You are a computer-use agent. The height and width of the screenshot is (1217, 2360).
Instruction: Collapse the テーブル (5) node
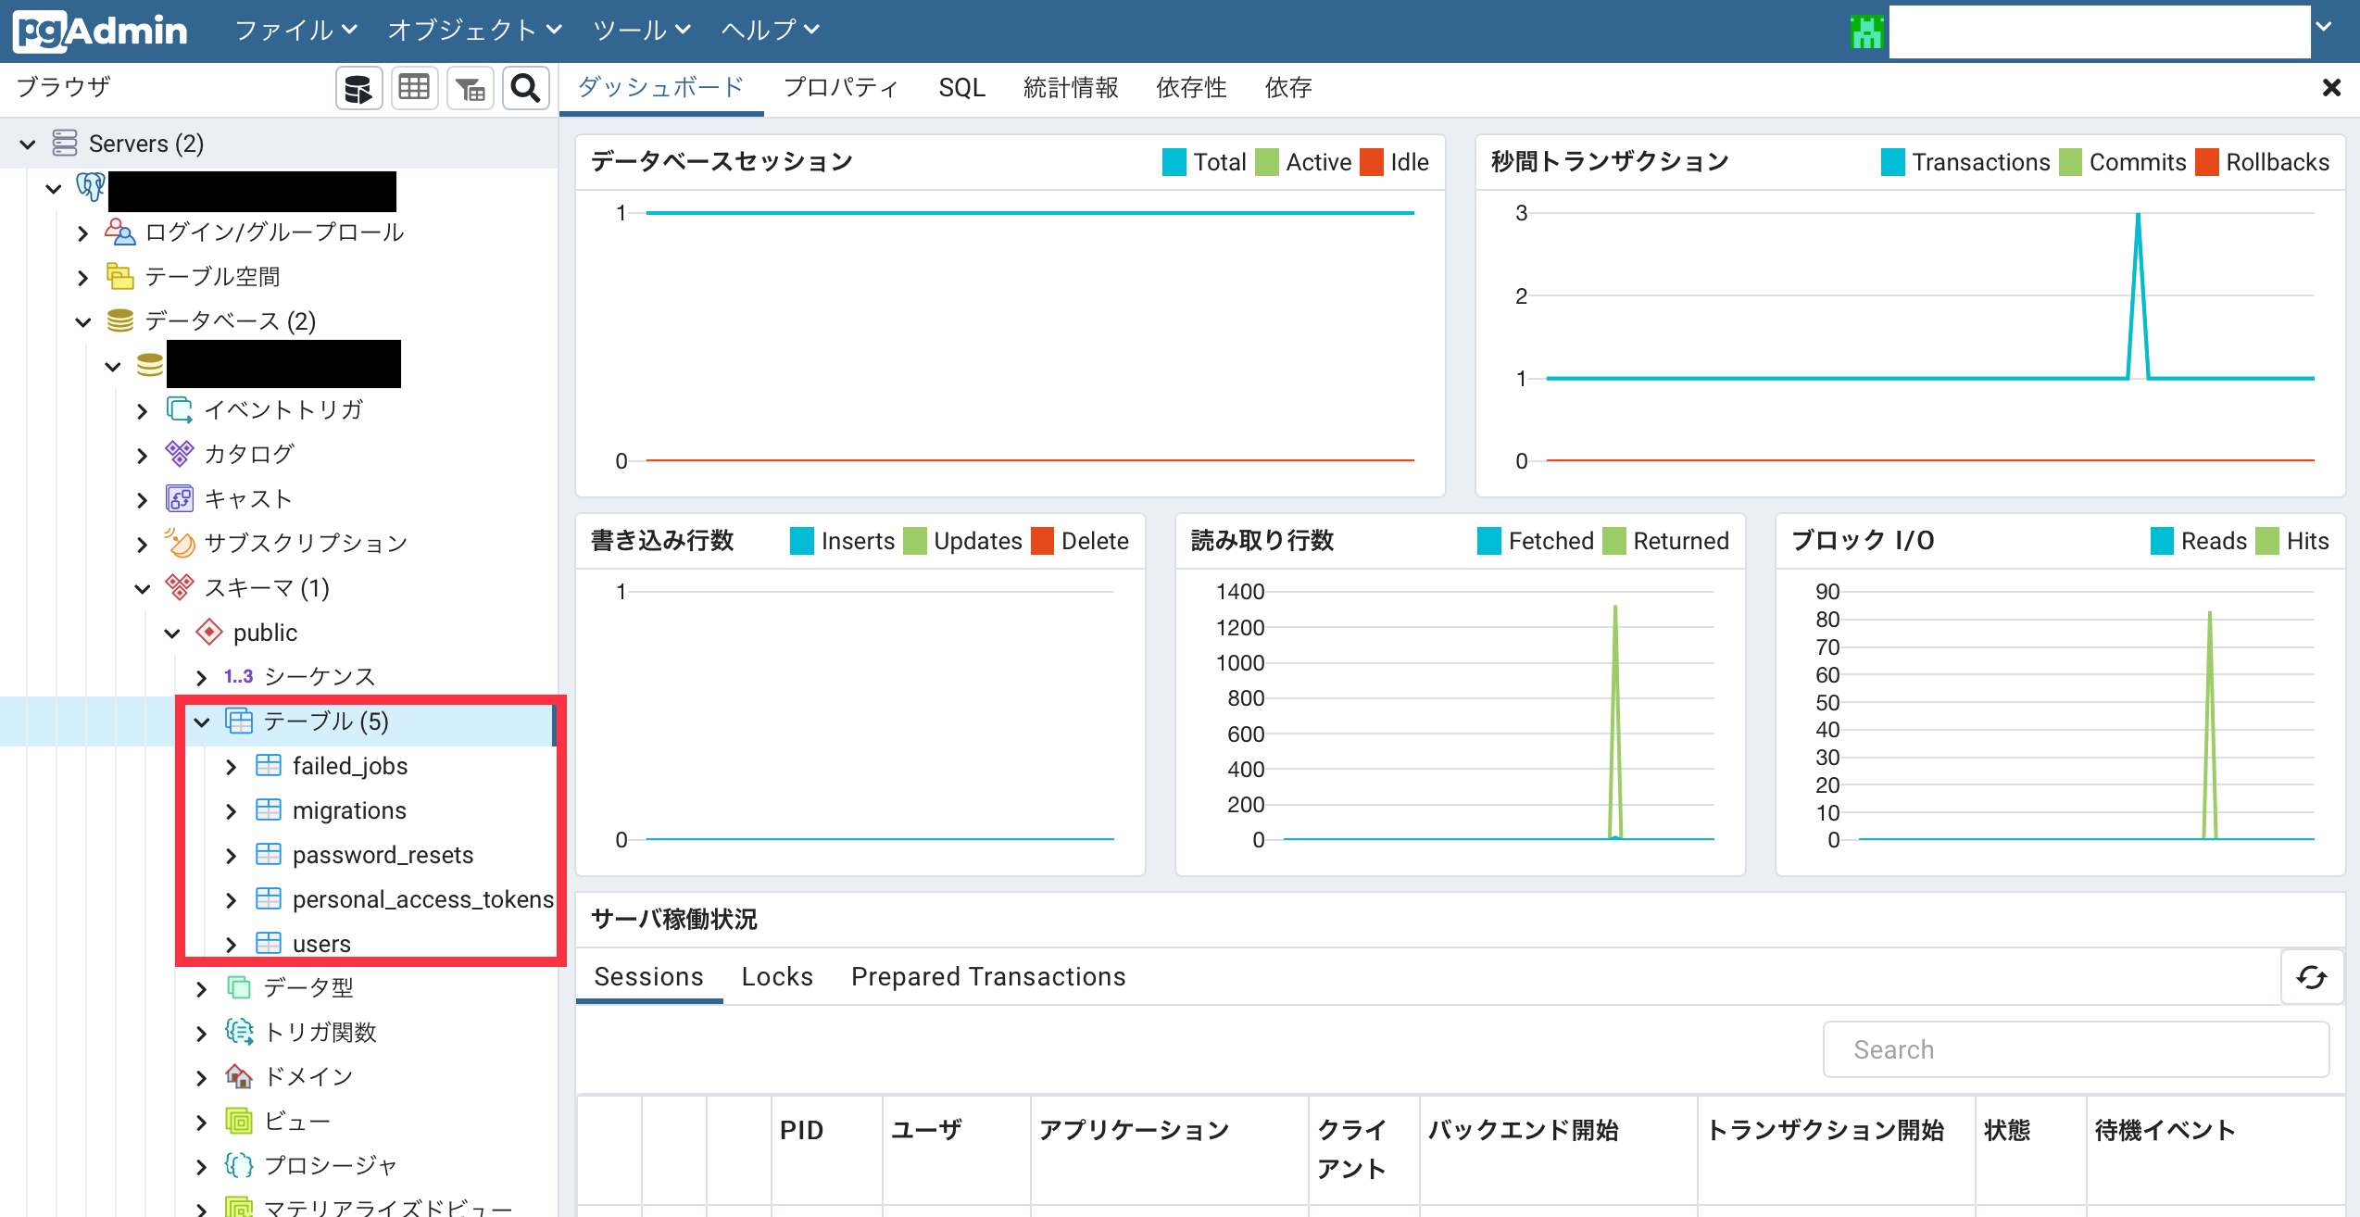(x=202, y=722)
